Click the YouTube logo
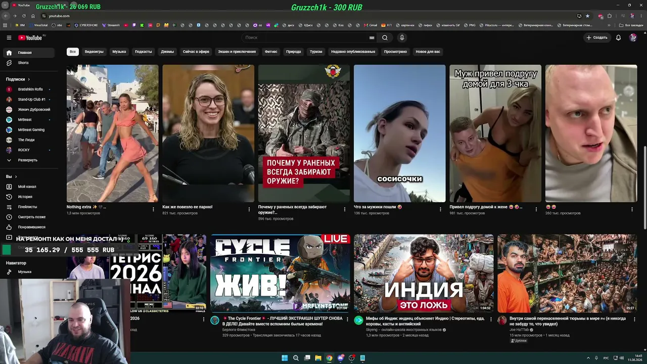Screen dimensions: 647x364 tap(30, 37)
